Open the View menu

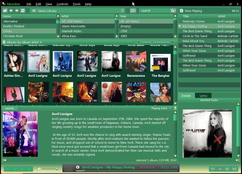point(49,4)
